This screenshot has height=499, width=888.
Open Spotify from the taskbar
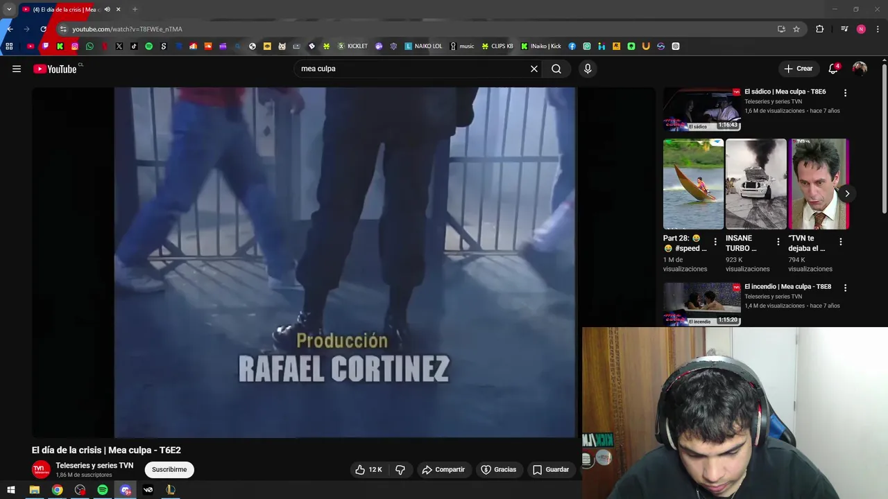point(103,490)
